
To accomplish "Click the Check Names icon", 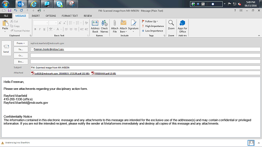I will (x=104, y=26).
